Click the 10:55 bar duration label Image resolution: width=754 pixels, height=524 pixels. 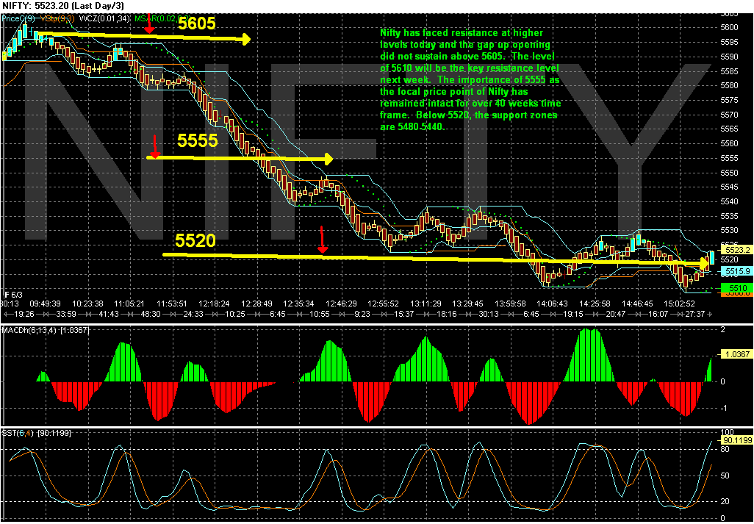(318, 313)
